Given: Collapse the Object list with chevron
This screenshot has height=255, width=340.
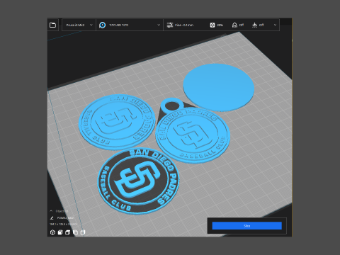Looking at the screenshot, I should (x=51, y=211).
